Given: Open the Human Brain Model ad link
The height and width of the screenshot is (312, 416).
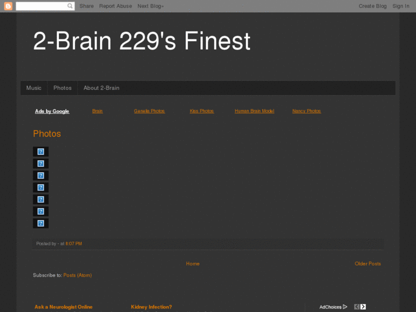Looking at the screenshot, I should click(x=255, y=111).
